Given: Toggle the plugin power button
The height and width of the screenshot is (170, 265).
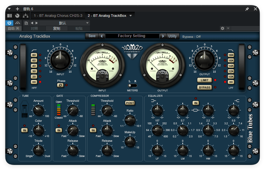Looking at the screenshot, I should coord(10,23).
